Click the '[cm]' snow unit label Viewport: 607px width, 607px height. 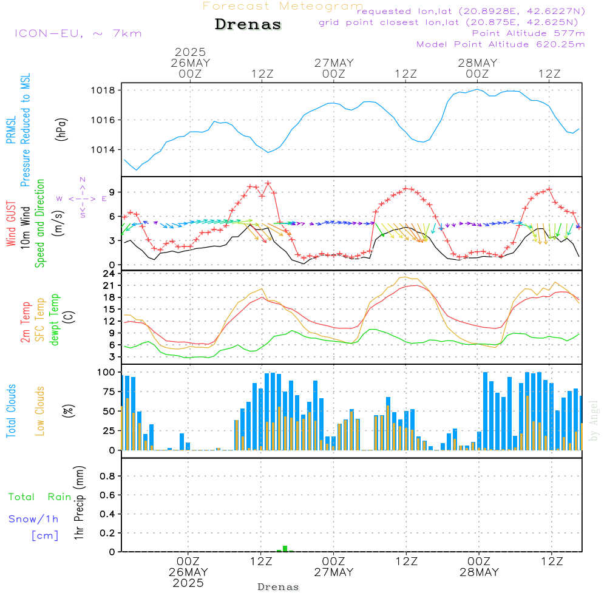point(45,536)
